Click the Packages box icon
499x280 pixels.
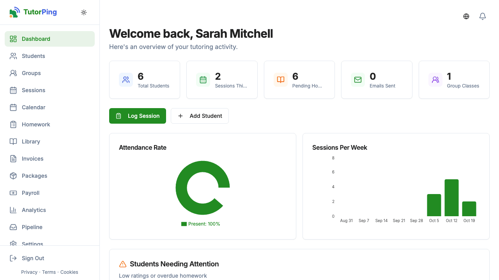13,176
